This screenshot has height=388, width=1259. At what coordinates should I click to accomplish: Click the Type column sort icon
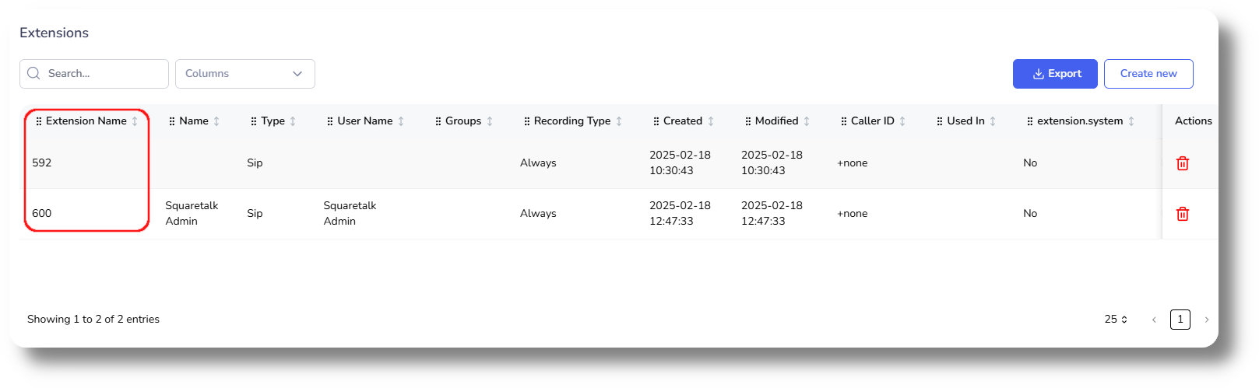tap(293, 121)
